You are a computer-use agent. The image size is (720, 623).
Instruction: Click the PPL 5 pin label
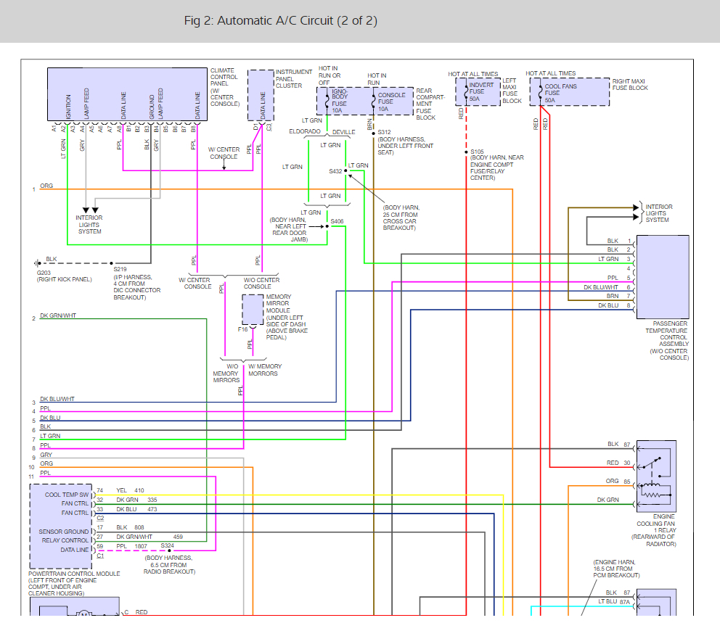pos(619,278)
